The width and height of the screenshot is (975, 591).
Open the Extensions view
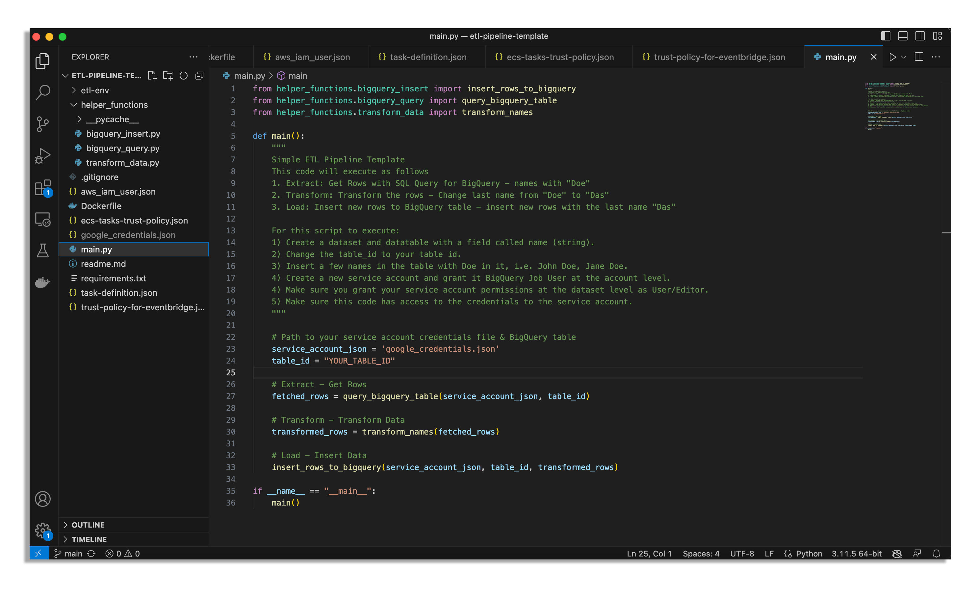[x=43, y=188]
